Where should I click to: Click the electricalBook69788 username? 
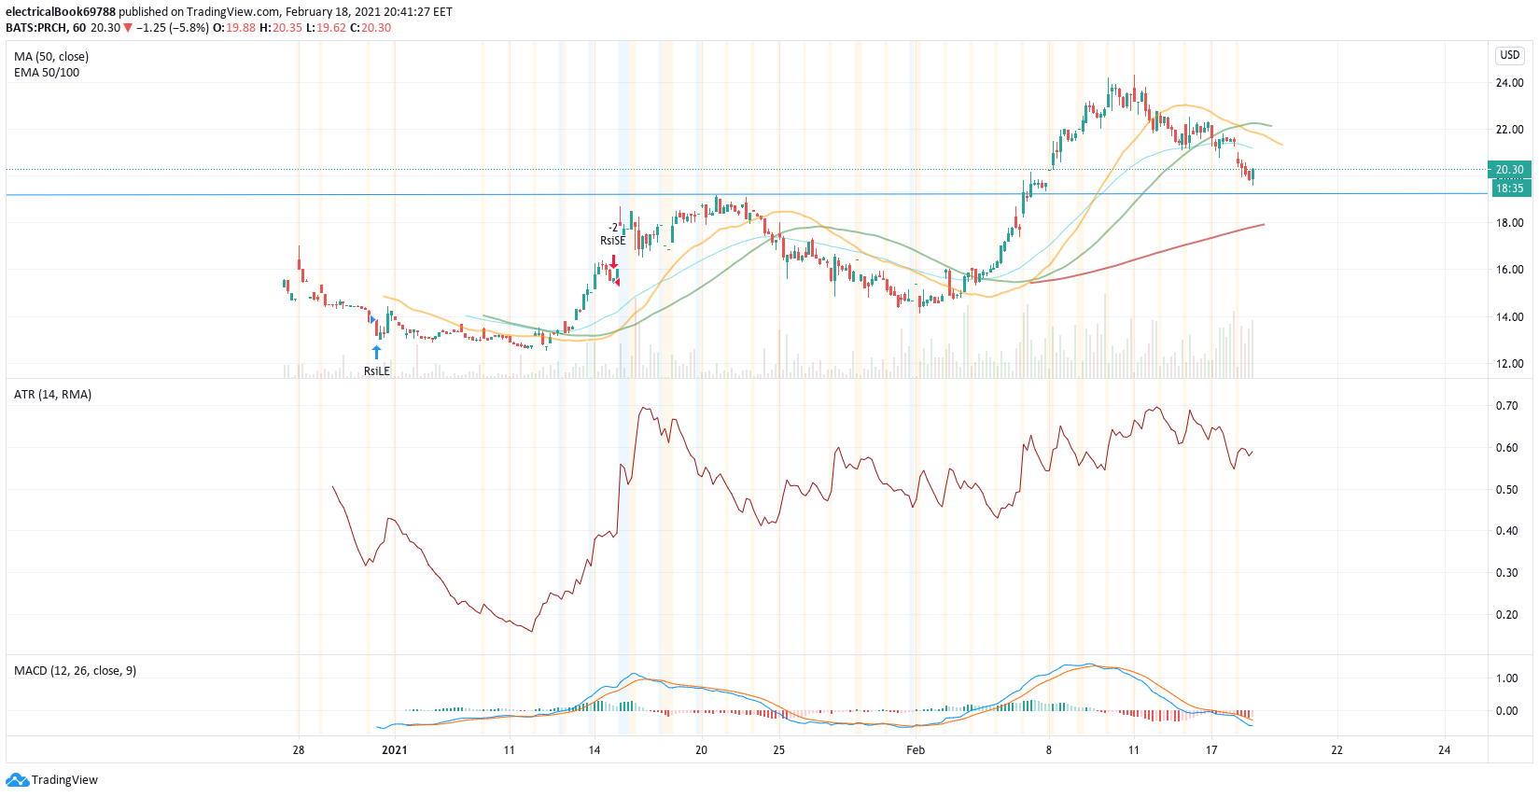click(61, 12)
